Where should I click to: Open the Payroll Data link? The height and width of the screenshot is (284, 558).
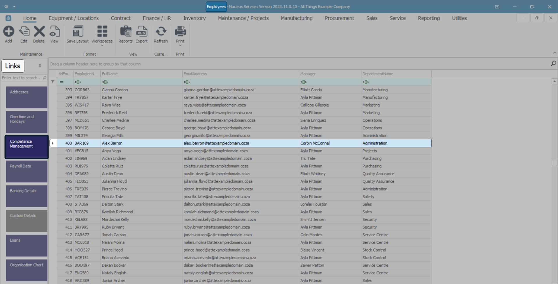coord(26,172)
